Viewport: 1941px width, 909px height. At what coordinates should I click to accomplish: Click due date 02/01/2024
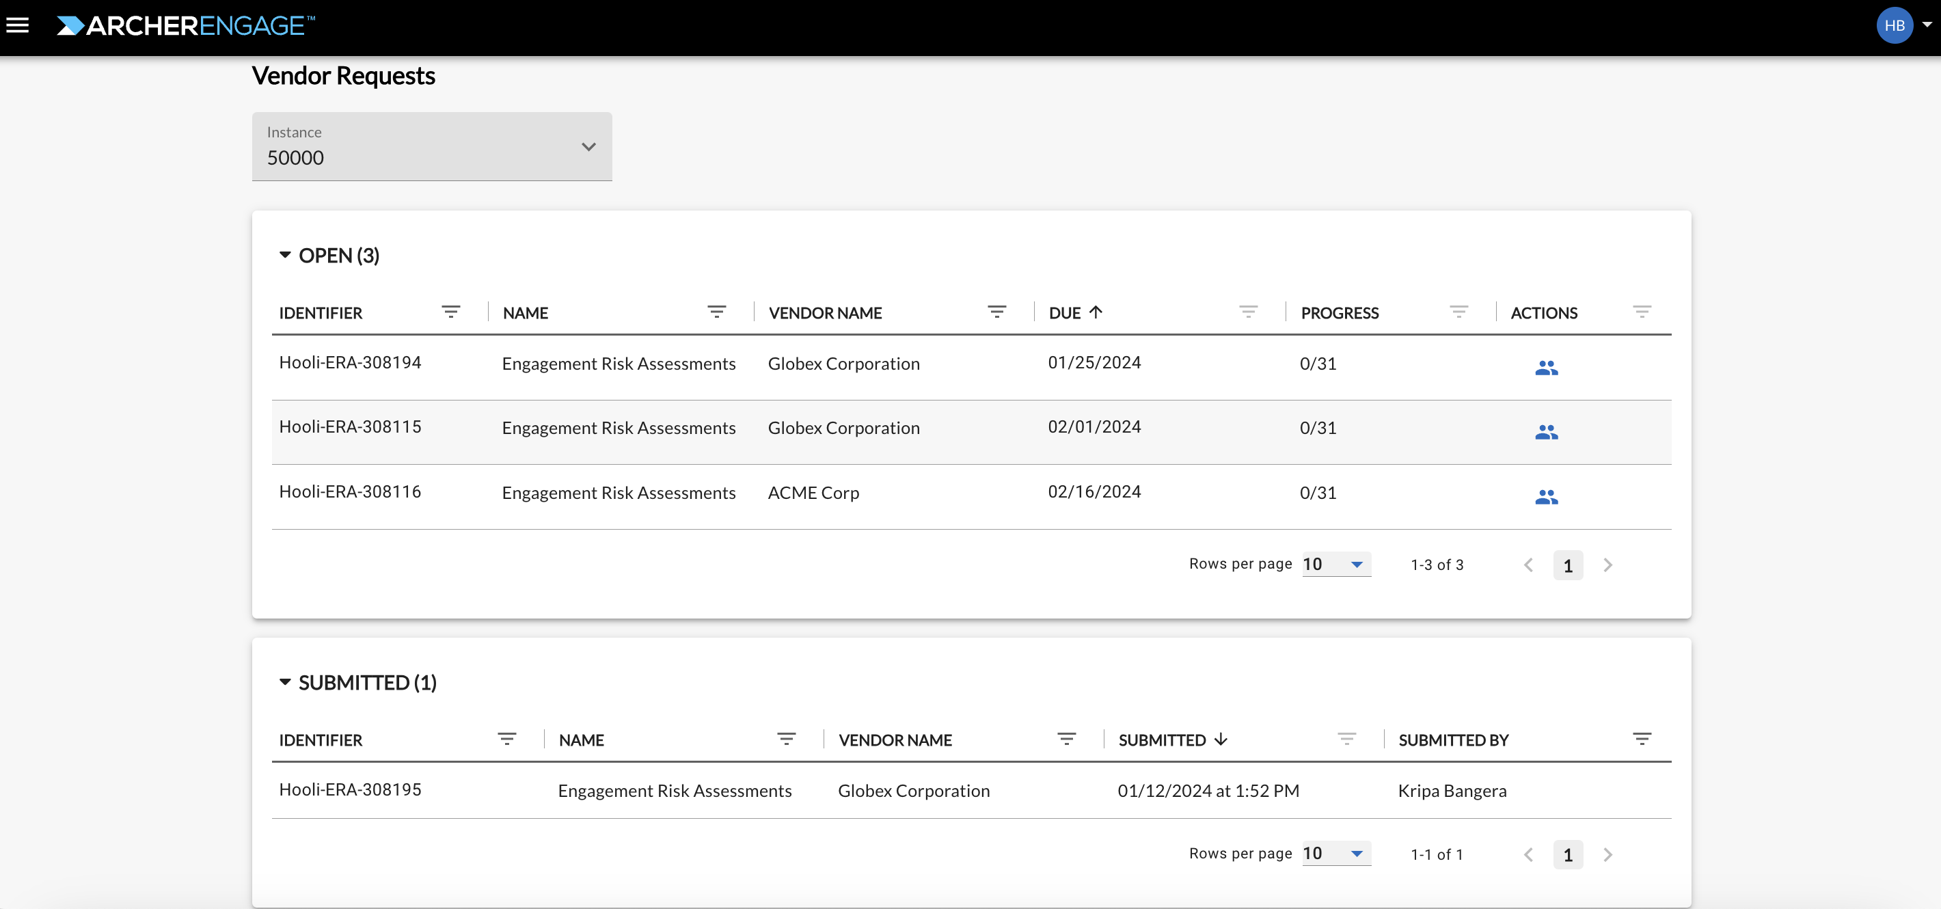tap(1095, 426)
